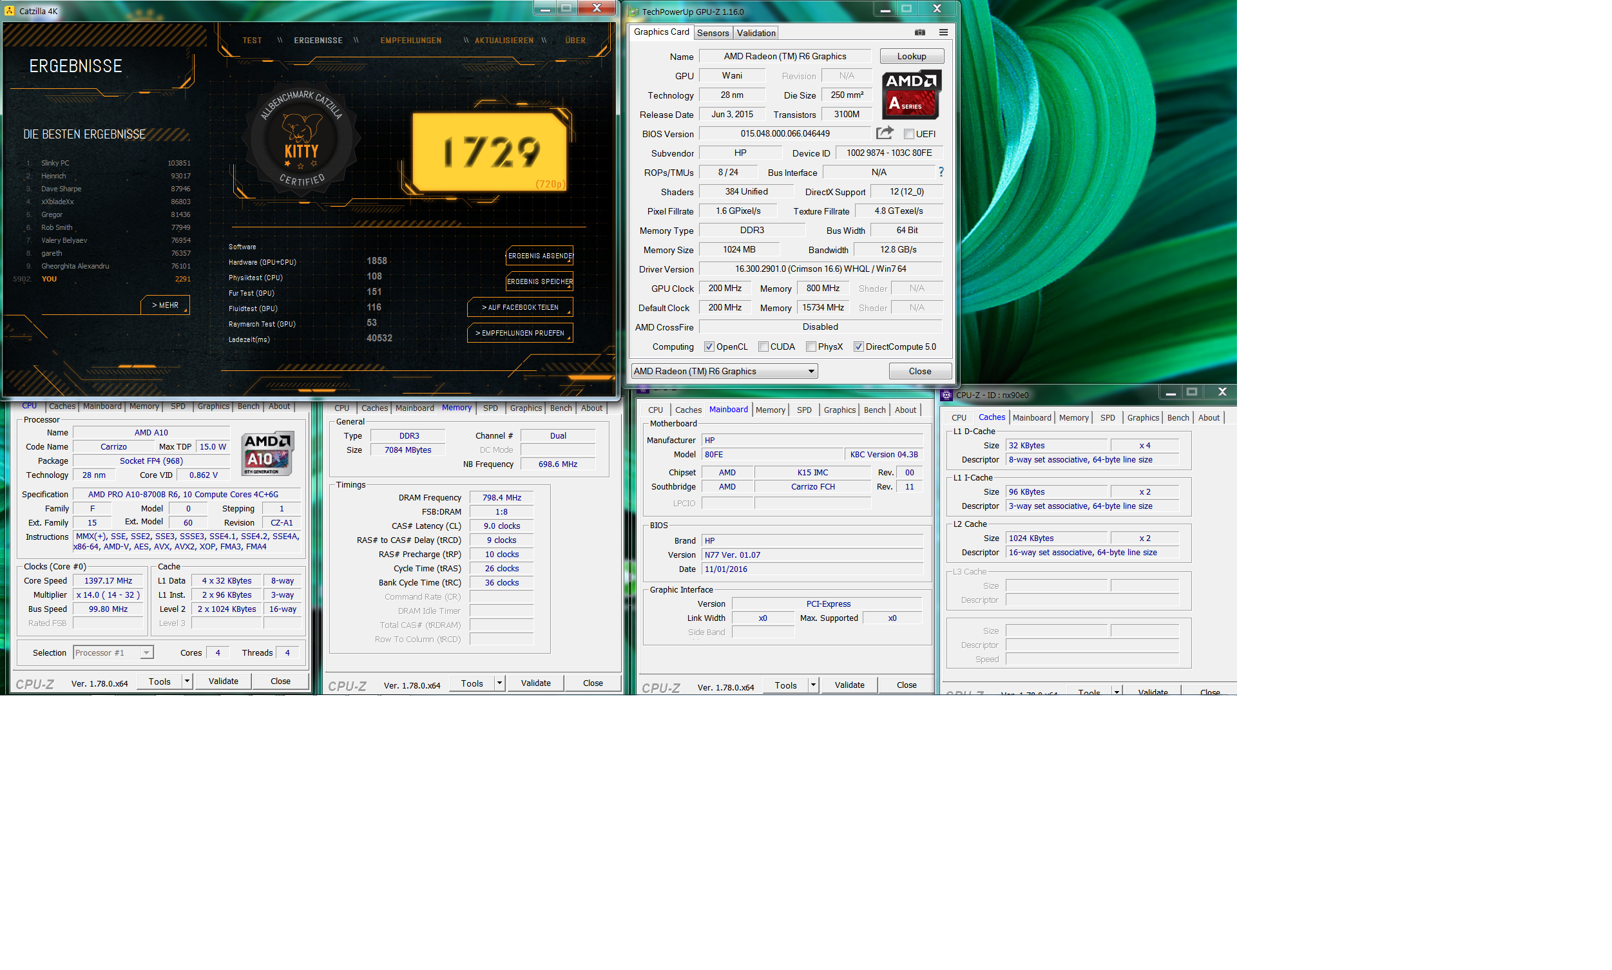Open the GPU-Z hamburger menu icon

(943, 32)
